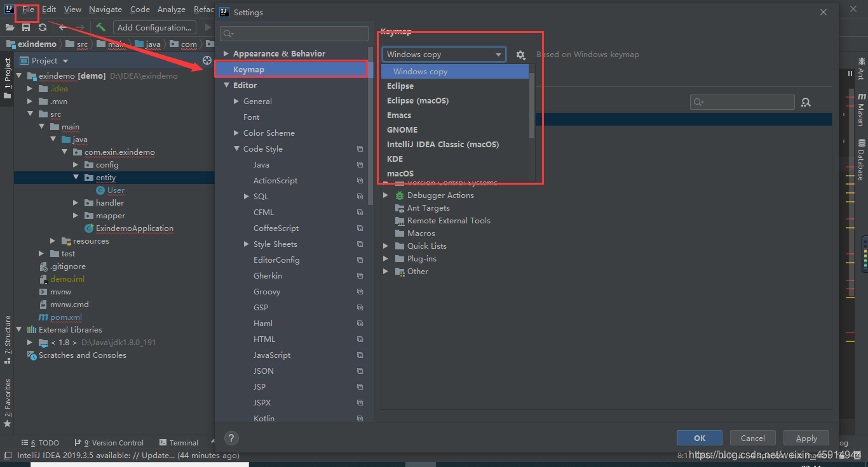The image size is (868, 467).
Task: Click the IDEA update available status message
Action: 128,456
